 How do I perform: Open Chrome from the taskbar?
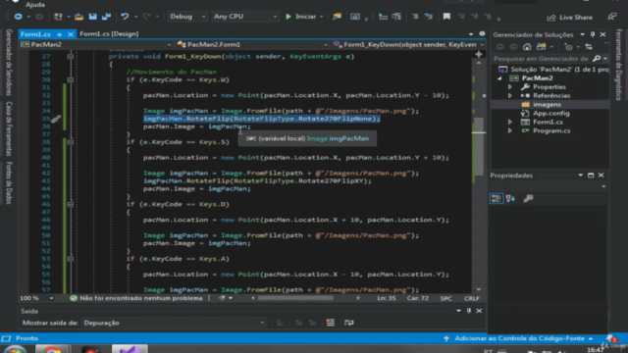tap(52, 349)
